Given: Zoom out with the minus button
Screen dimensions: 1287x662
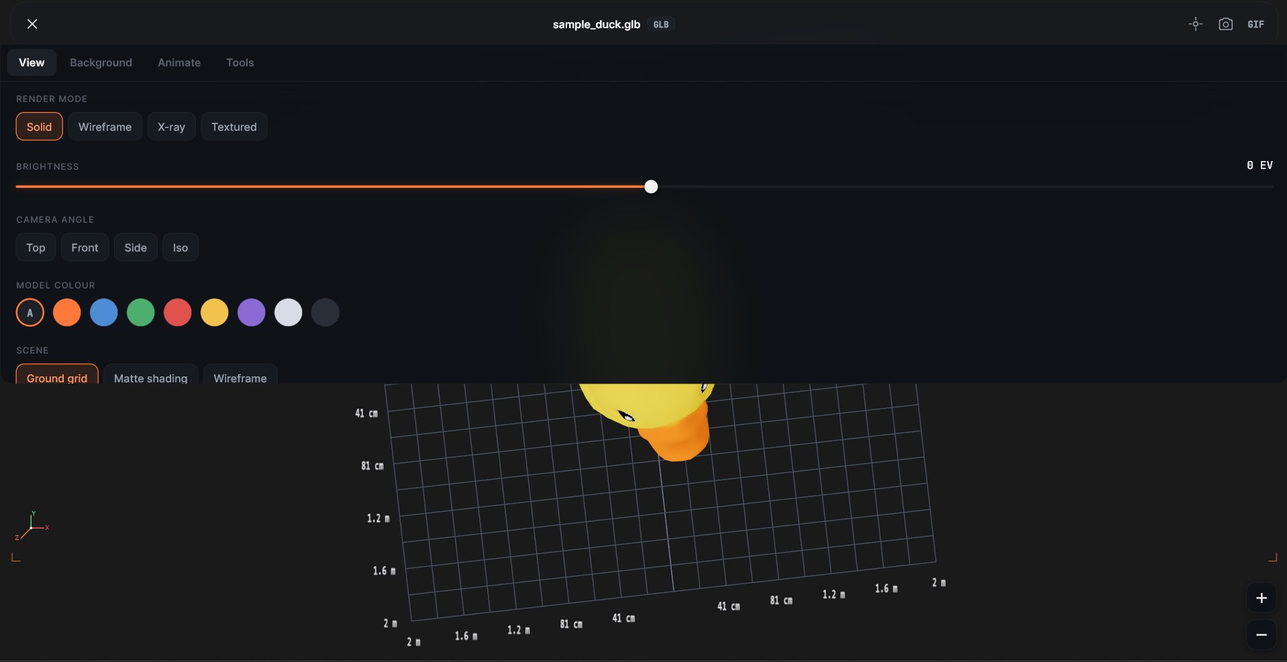Looking at the screenshot, I should point(1262,635).
